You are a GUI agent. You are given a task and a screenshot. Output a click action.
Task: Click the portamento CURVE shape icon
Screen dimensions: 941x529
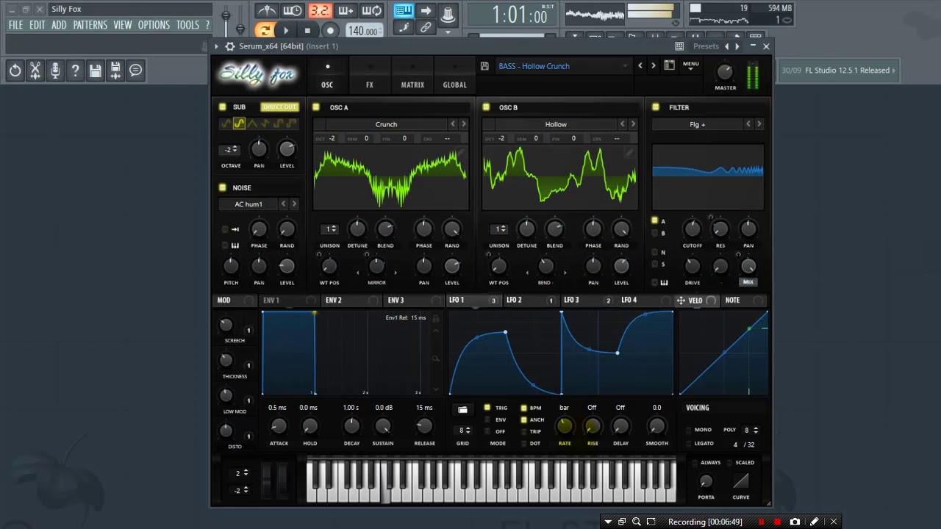point(741,481)
